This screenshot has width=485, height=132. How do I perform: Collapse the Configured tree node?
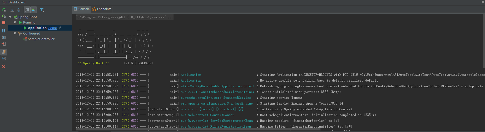tap(15, 33)
